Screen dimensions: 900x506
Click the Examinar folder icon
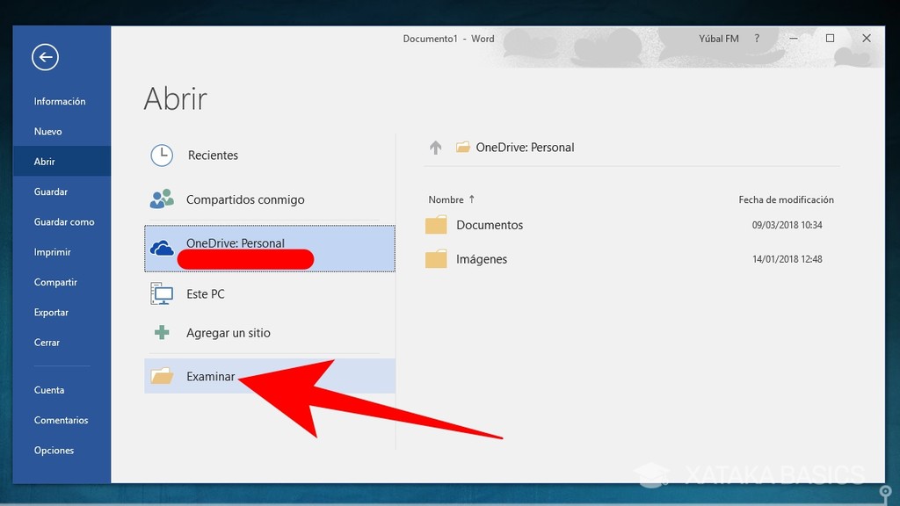pos(162,376)
